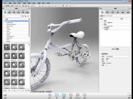Select the 默认 scene set entry

pyautogui.click(x=107, y=29)
